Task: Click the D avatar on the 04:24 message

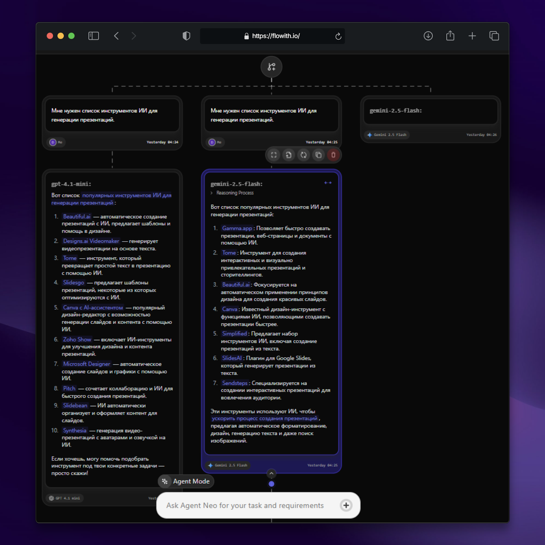Action: tap(53, 142)
